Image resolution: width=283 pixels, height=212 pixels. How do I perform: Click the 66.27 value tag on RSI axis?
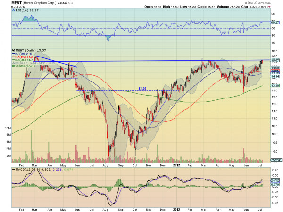(x=275, y=22)
